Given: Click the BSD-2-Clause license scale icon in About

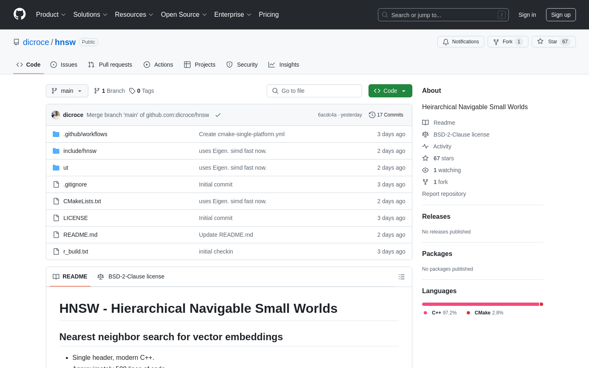Looking at the screenshot, I should point(425,135).
